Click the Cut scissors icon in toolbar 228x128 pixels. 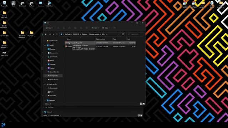tap(58, 28)
